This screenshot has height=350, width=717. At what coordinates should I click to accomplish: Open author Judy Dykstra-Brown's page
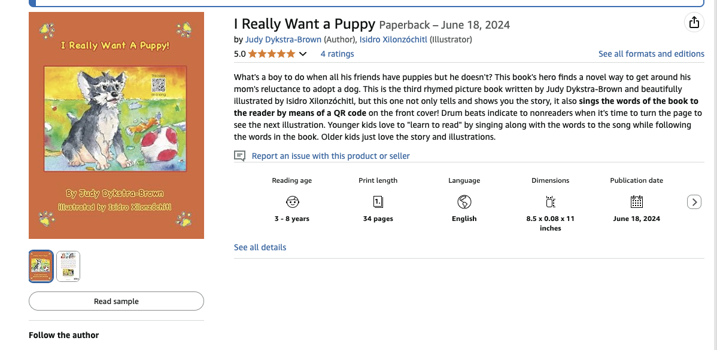283,39
